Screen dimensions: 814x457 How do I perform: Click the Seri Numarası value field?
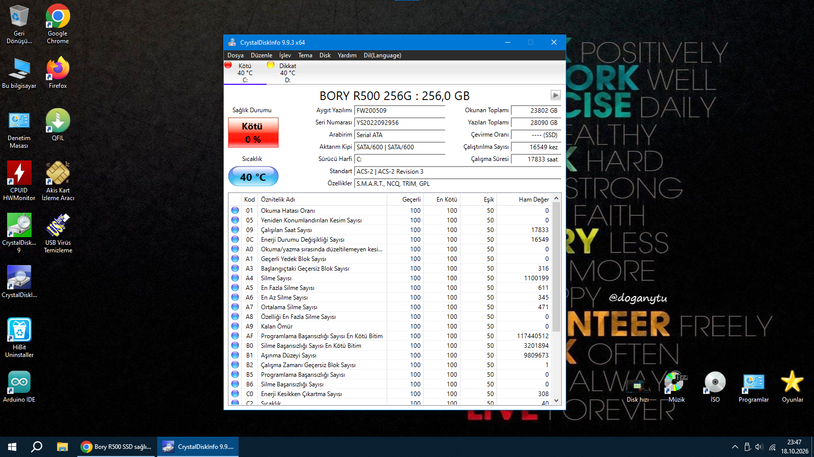point(399,123)
